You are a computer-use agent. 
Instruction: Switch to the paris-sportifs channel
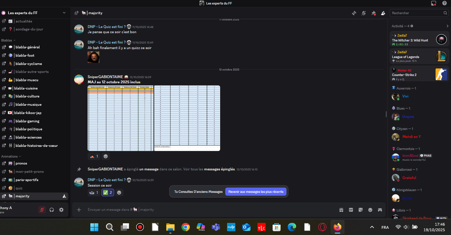point(26,180)
